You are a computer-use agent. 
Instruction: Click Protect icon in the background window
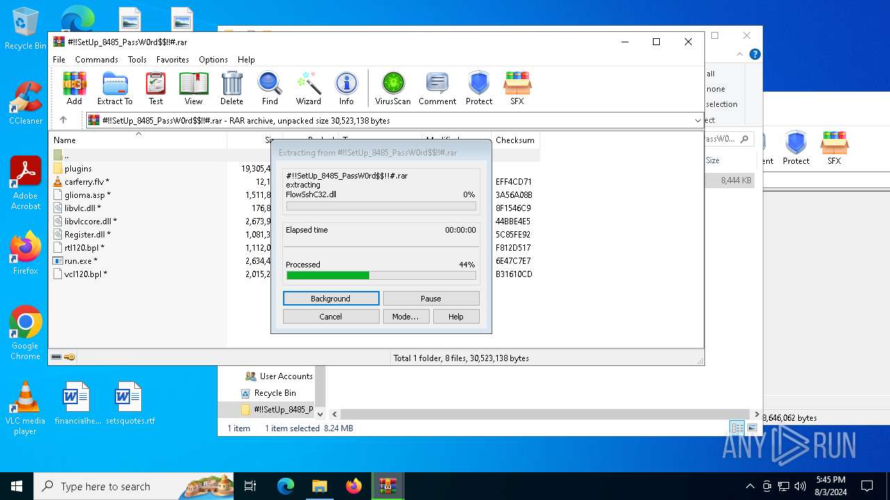click(795, 148)
